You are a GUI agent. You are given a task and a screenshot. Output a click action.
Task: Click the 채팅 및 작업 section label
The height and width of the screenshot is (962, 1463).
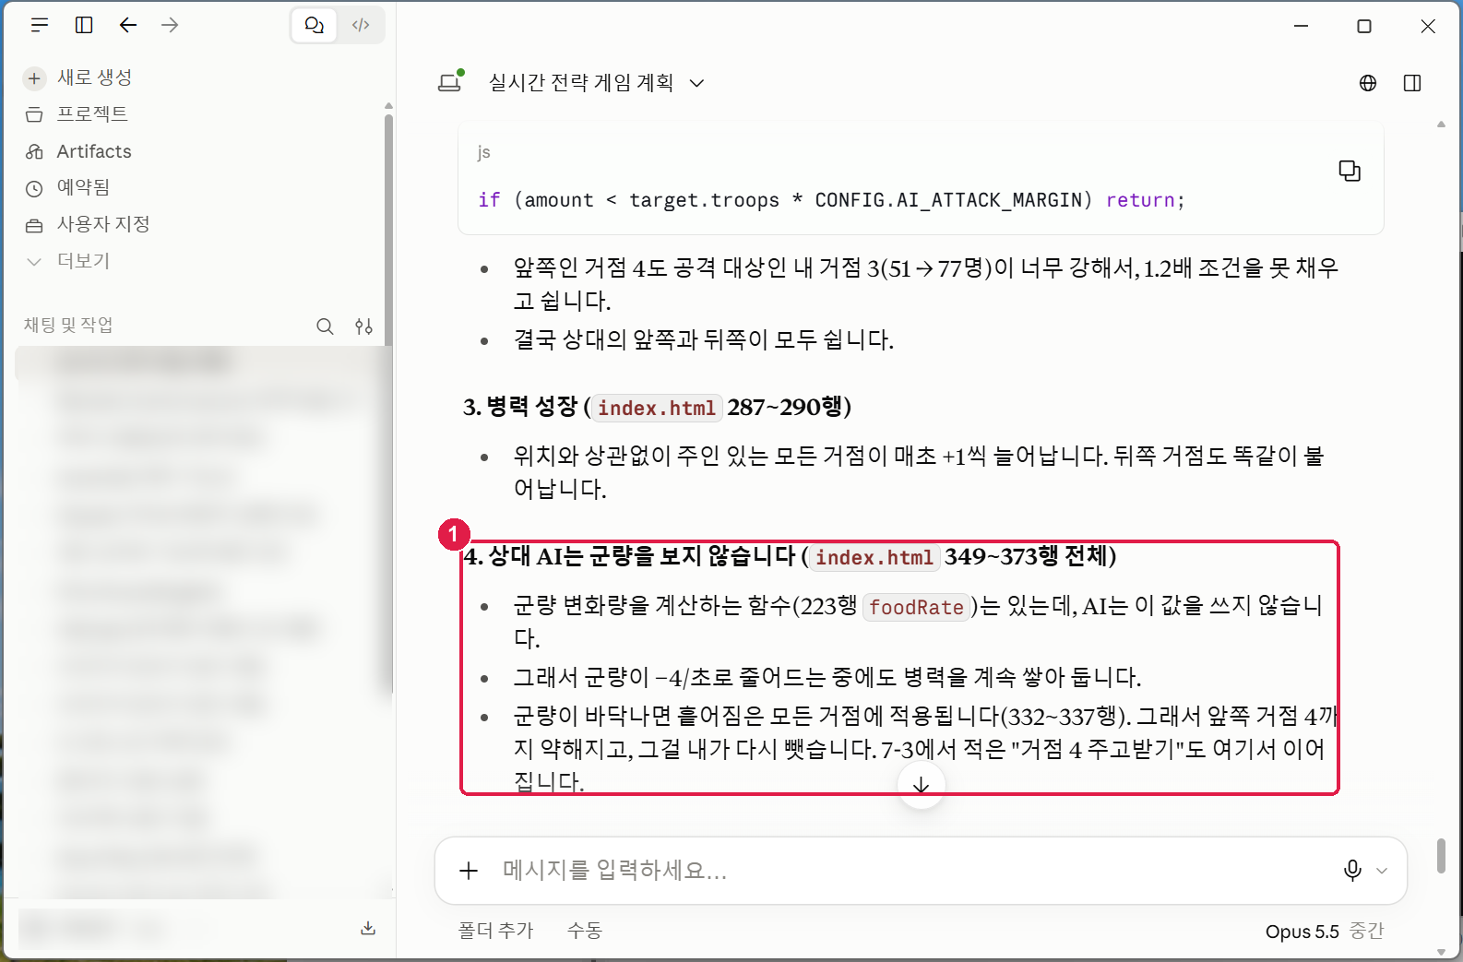68,325
